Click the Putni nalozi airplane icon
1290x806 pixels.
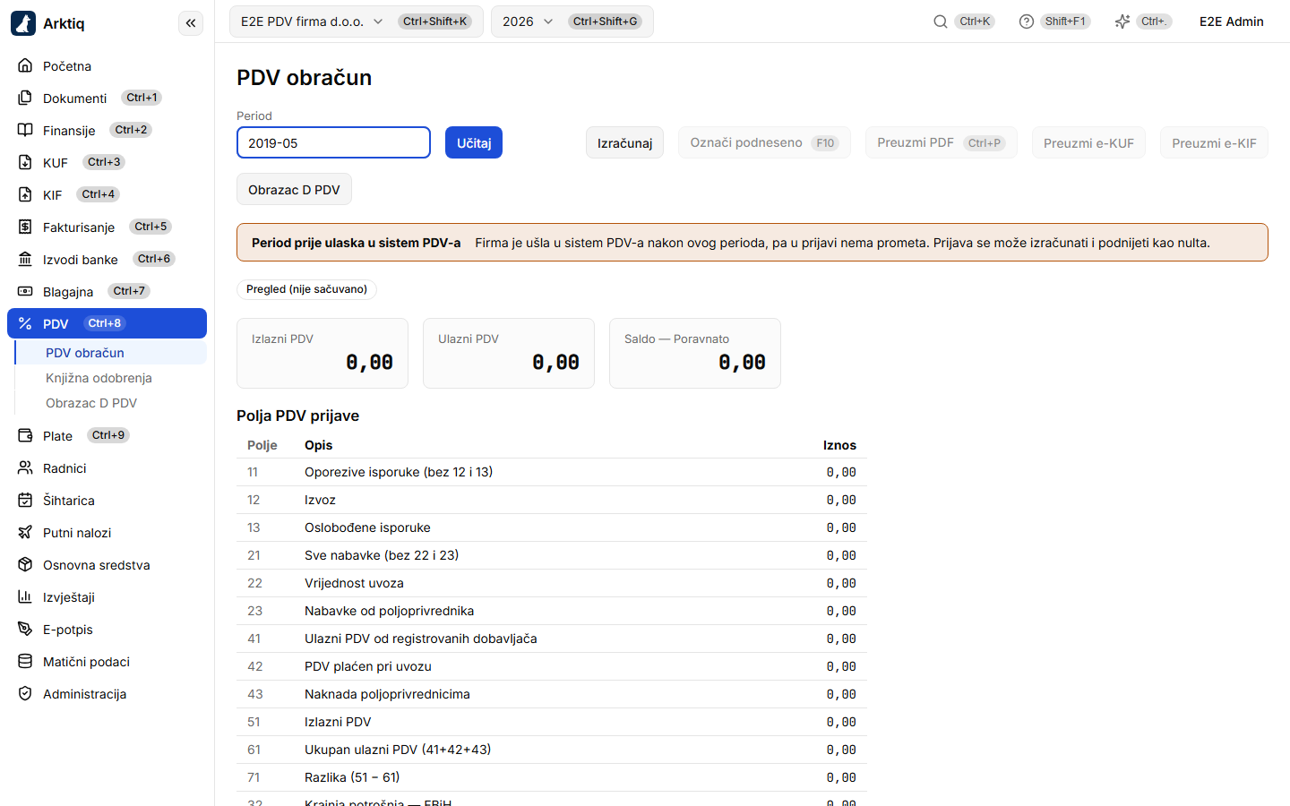point(25,532)
